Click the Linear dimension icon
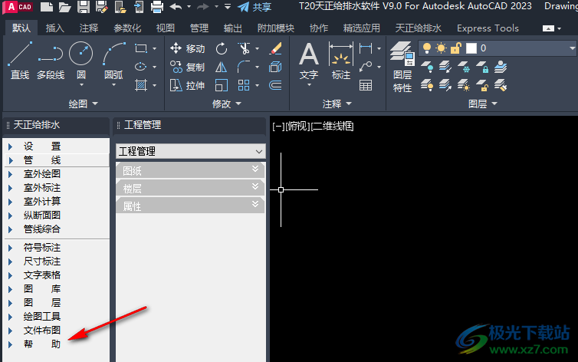Screen dimensions: 578x362 [x=366, y=48]
